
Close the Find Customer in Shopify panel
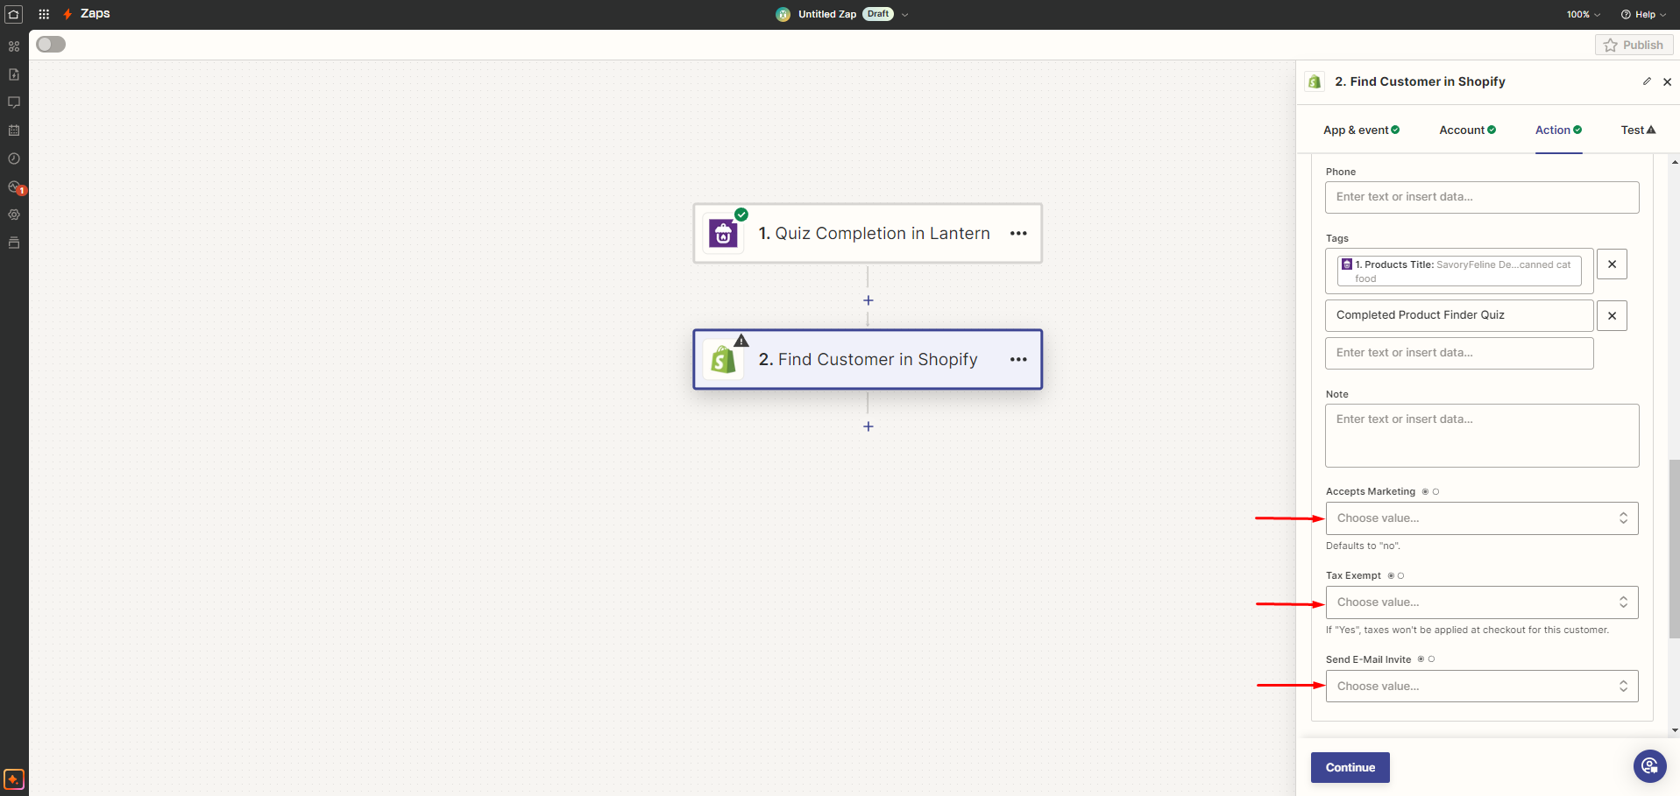pyautogui.click(x=1667, y=81)
